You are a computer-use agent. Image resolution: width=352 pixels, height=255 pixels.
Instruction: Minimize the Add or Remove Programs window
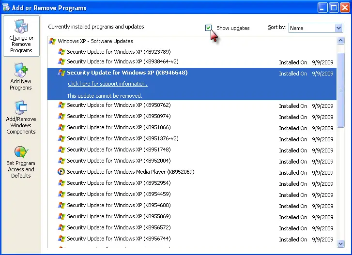(322, 8)
